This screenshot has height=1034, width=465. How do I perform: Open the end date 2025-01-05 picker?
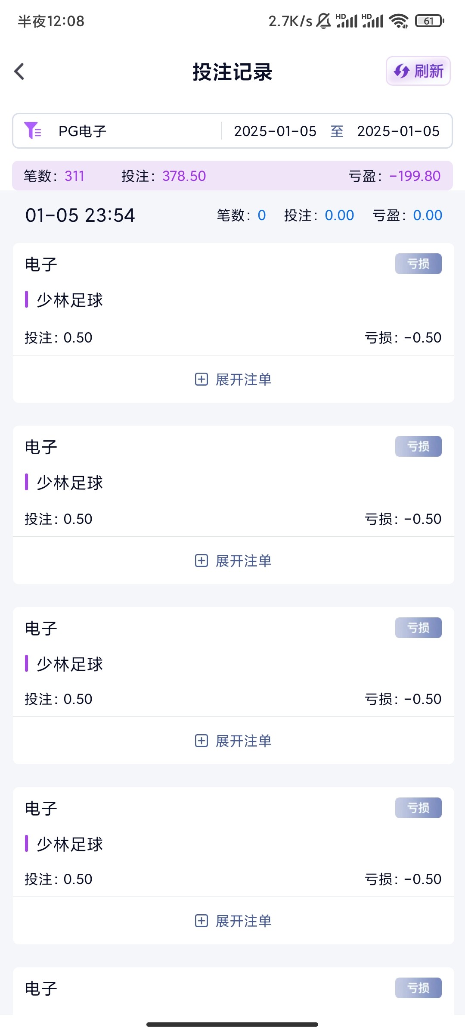point(398,131)
